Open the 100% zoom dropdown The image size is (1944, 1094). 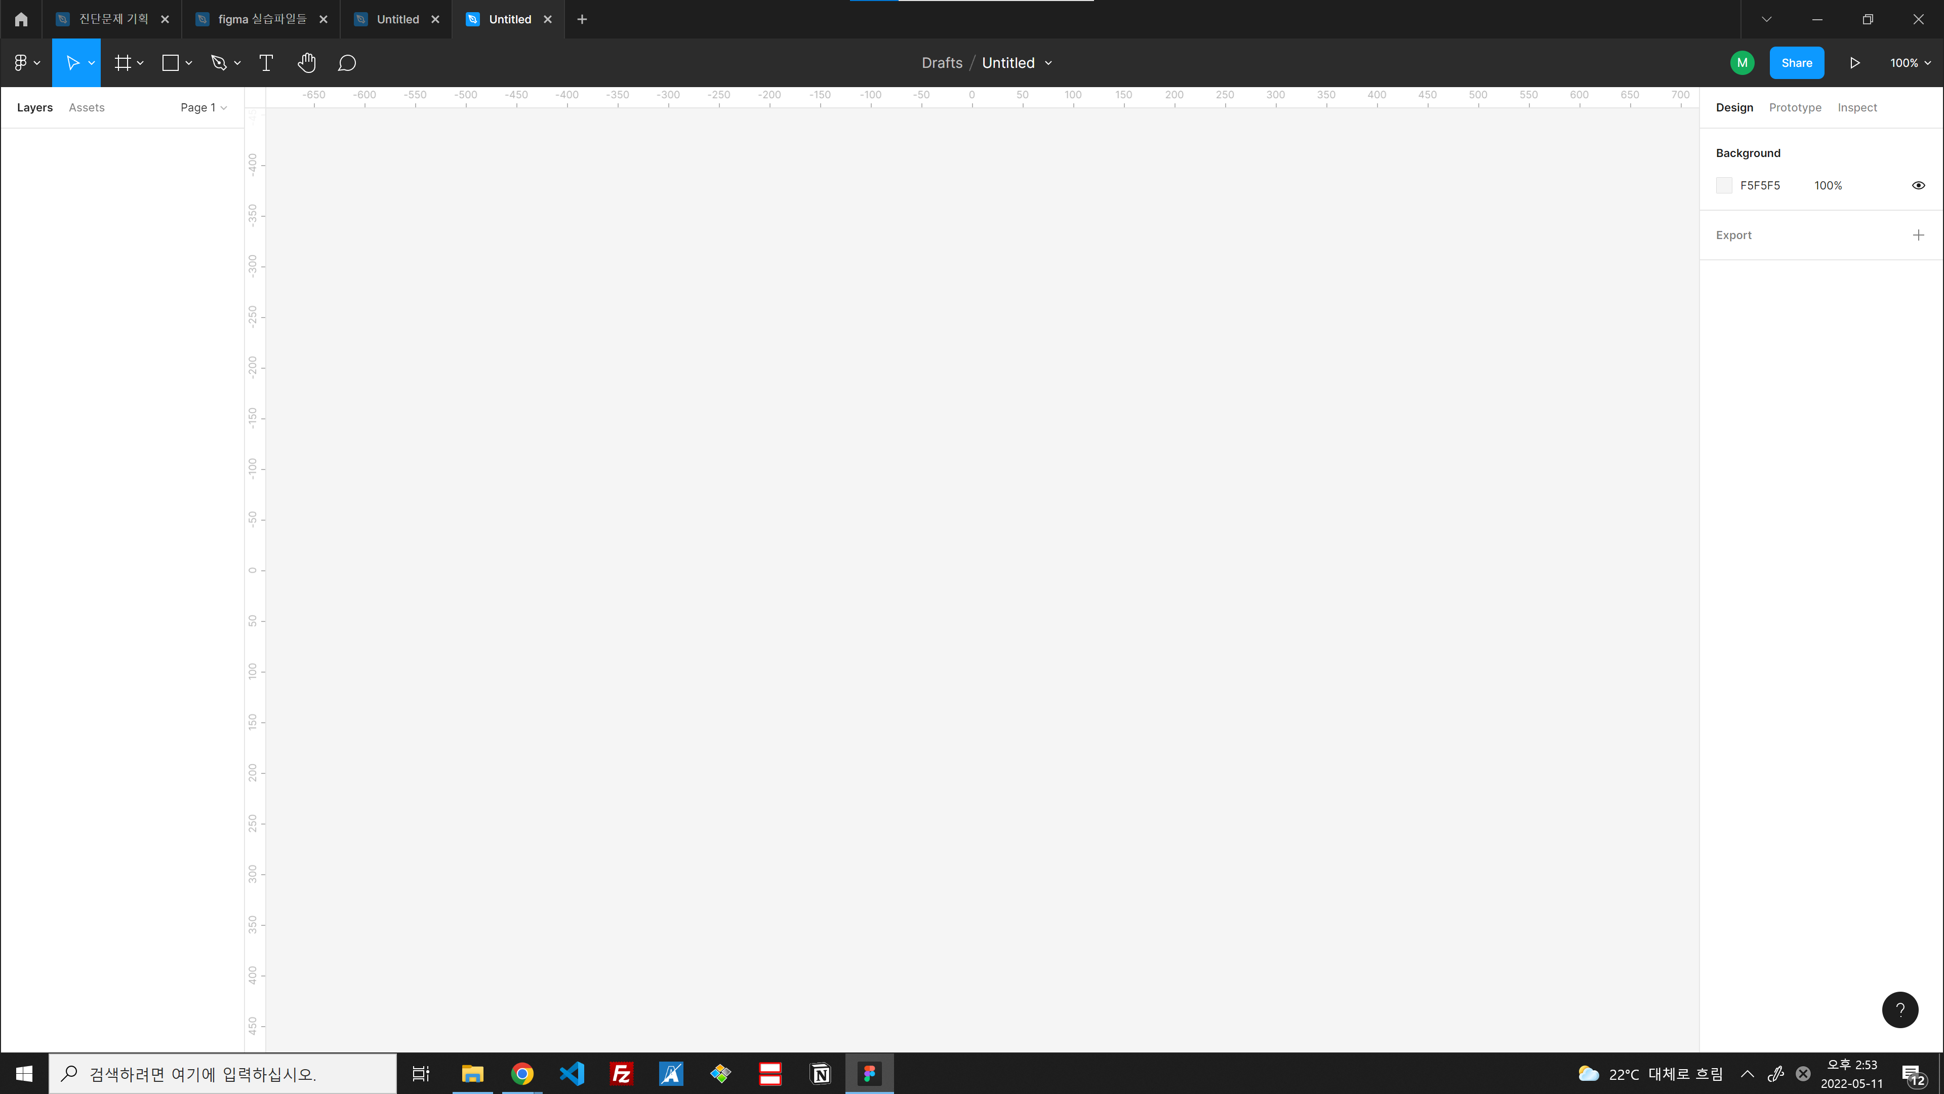(x=1909, y=63)
